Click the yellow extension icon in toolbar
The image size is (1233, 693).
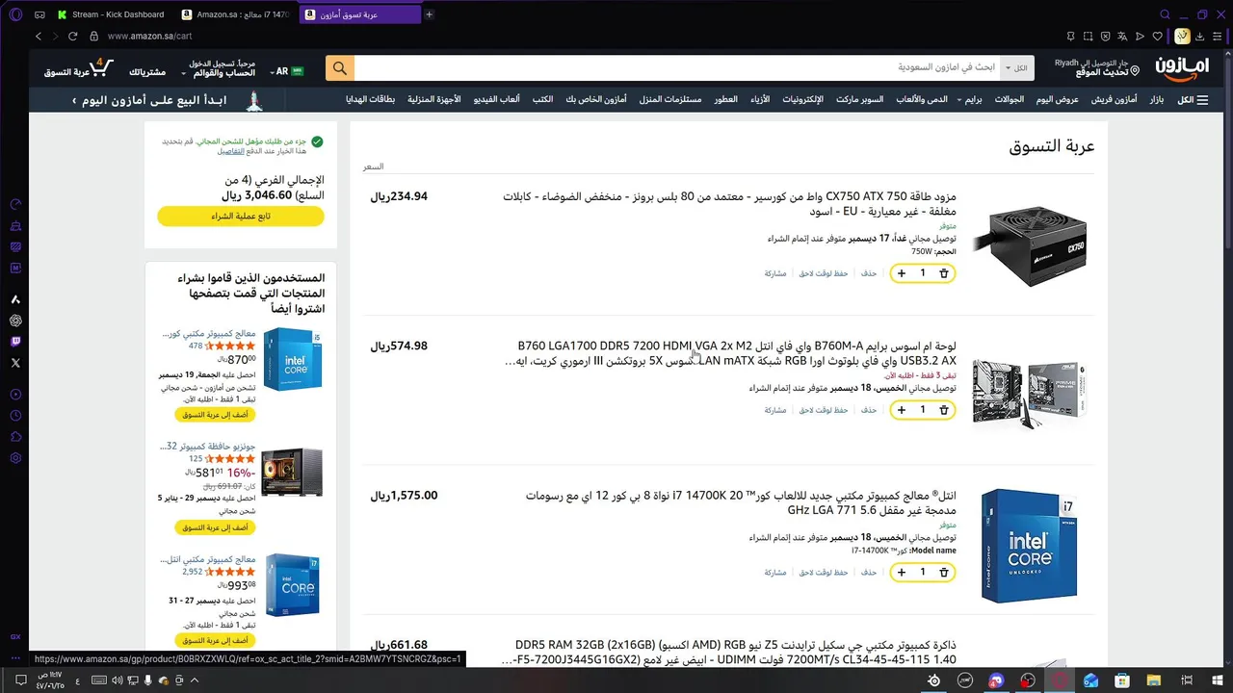click(x=1182, y=36)
